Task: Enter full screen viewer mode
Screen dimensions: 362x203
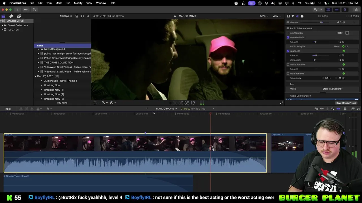Action: point(281,103)
